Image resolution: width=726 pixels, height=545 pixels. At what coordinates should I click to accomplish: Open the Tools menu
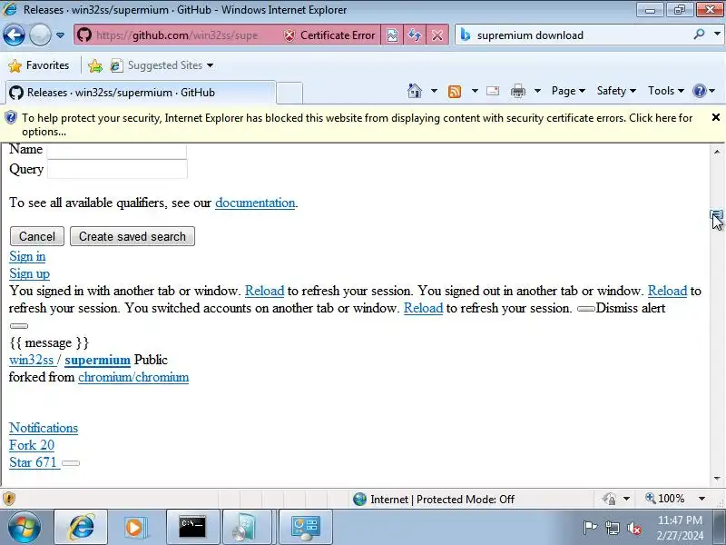pyautogui.click(x=666, y=91)
